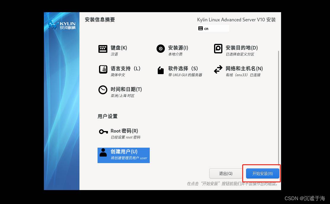Click the keyboard icon beside 键盘(K)
Screen dimensions: 330x204
pos(103,49)
